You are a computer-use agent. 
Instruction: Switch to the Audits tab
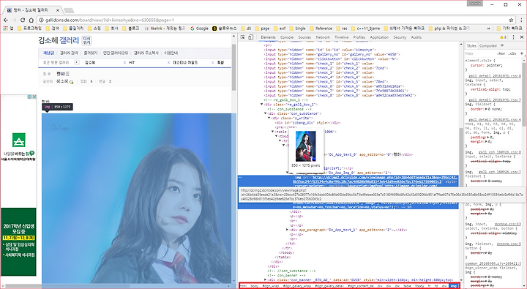point(416,37)
